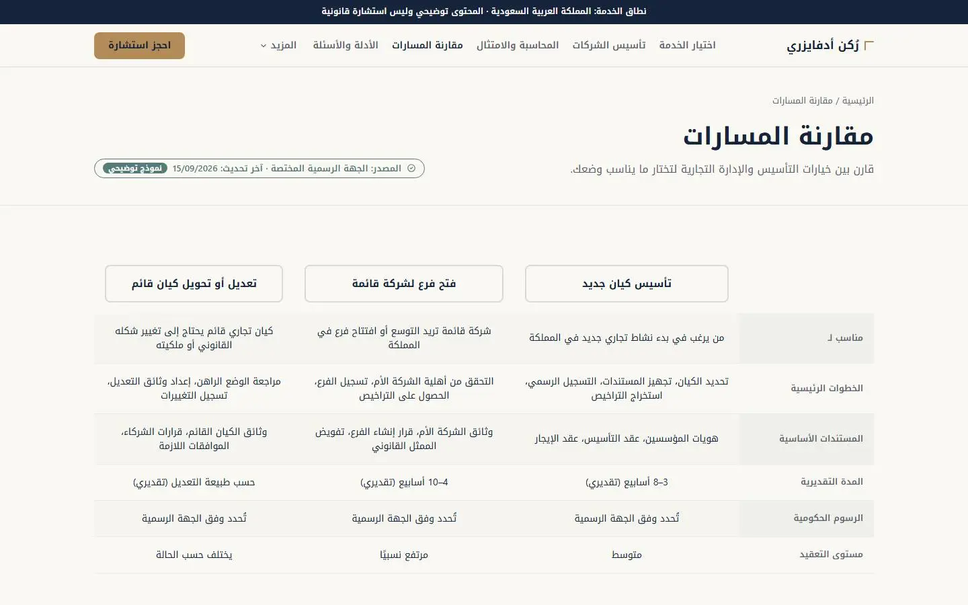This screenshot has height=605, width=968.
Task: Select the تأسيس كيان جديد column header
Action: pyautogui.click(x=627, y=284)
